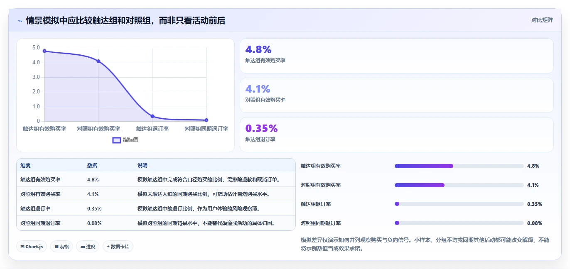This screenshot has width=570, height=269.
Task: Click the 对照组有效购买率 progress bar
Action: [x=459, y=185]
